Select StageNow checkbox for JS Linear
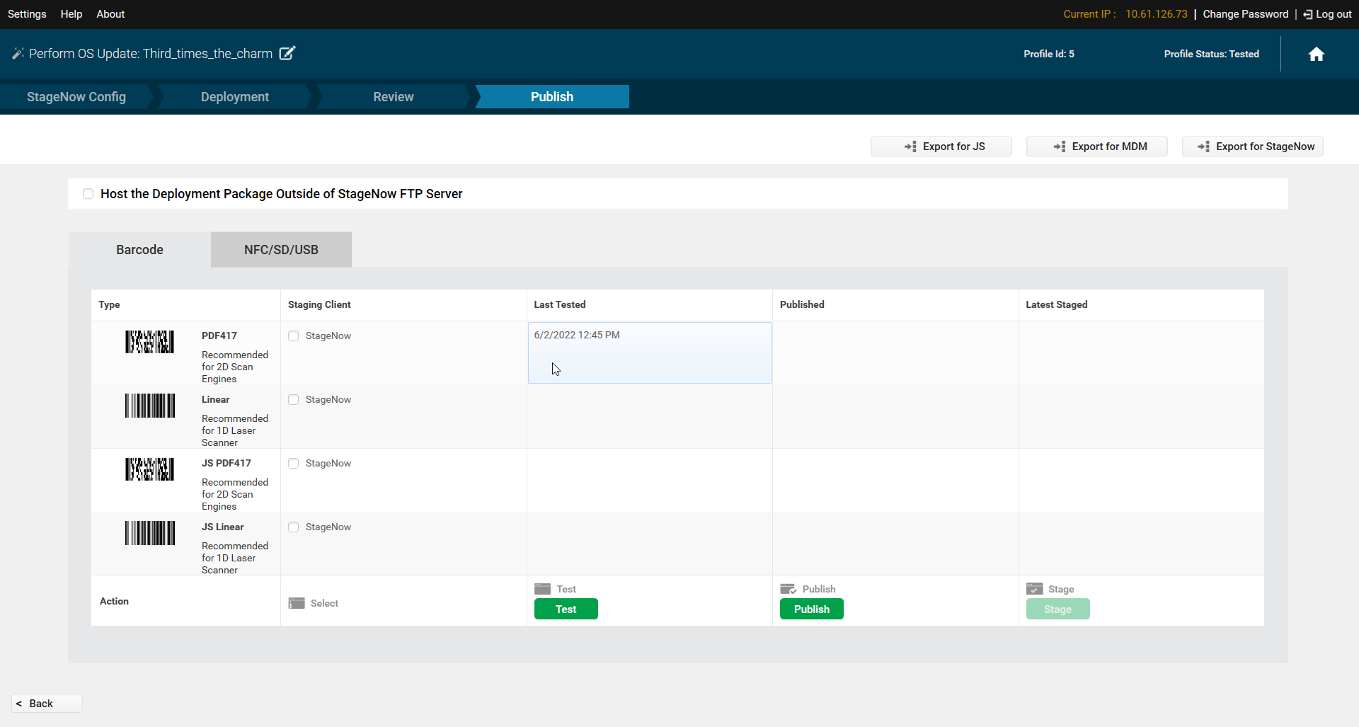The width and height of the screenshot is (1359, 727). [x=294, y=527]
